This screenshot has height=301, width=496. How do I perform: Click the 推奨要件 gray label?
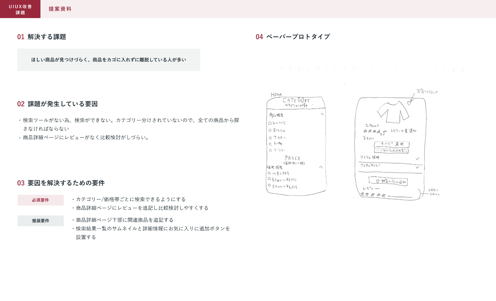40,221
